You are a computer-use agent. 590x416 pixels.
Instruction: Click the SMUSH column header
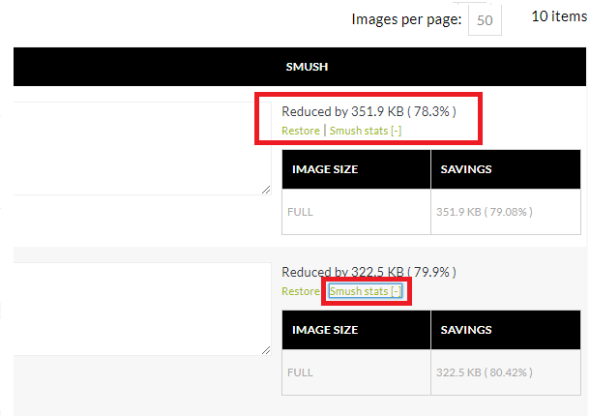[x=307, y=67]
